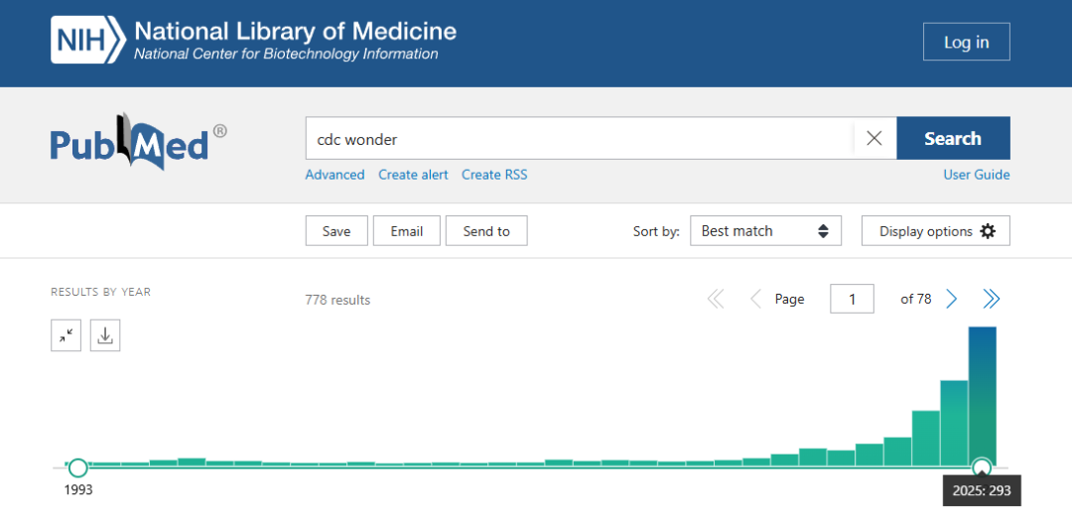Go to the next results page
Image resolution: width=1072 pixels, height=517 pixels.
952,299
